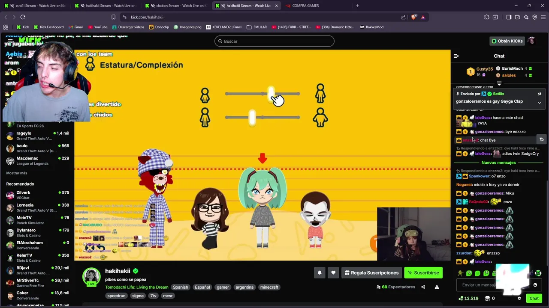Open Macdemac channel in sidebar
549x308 pixels.
click(37, 160)
